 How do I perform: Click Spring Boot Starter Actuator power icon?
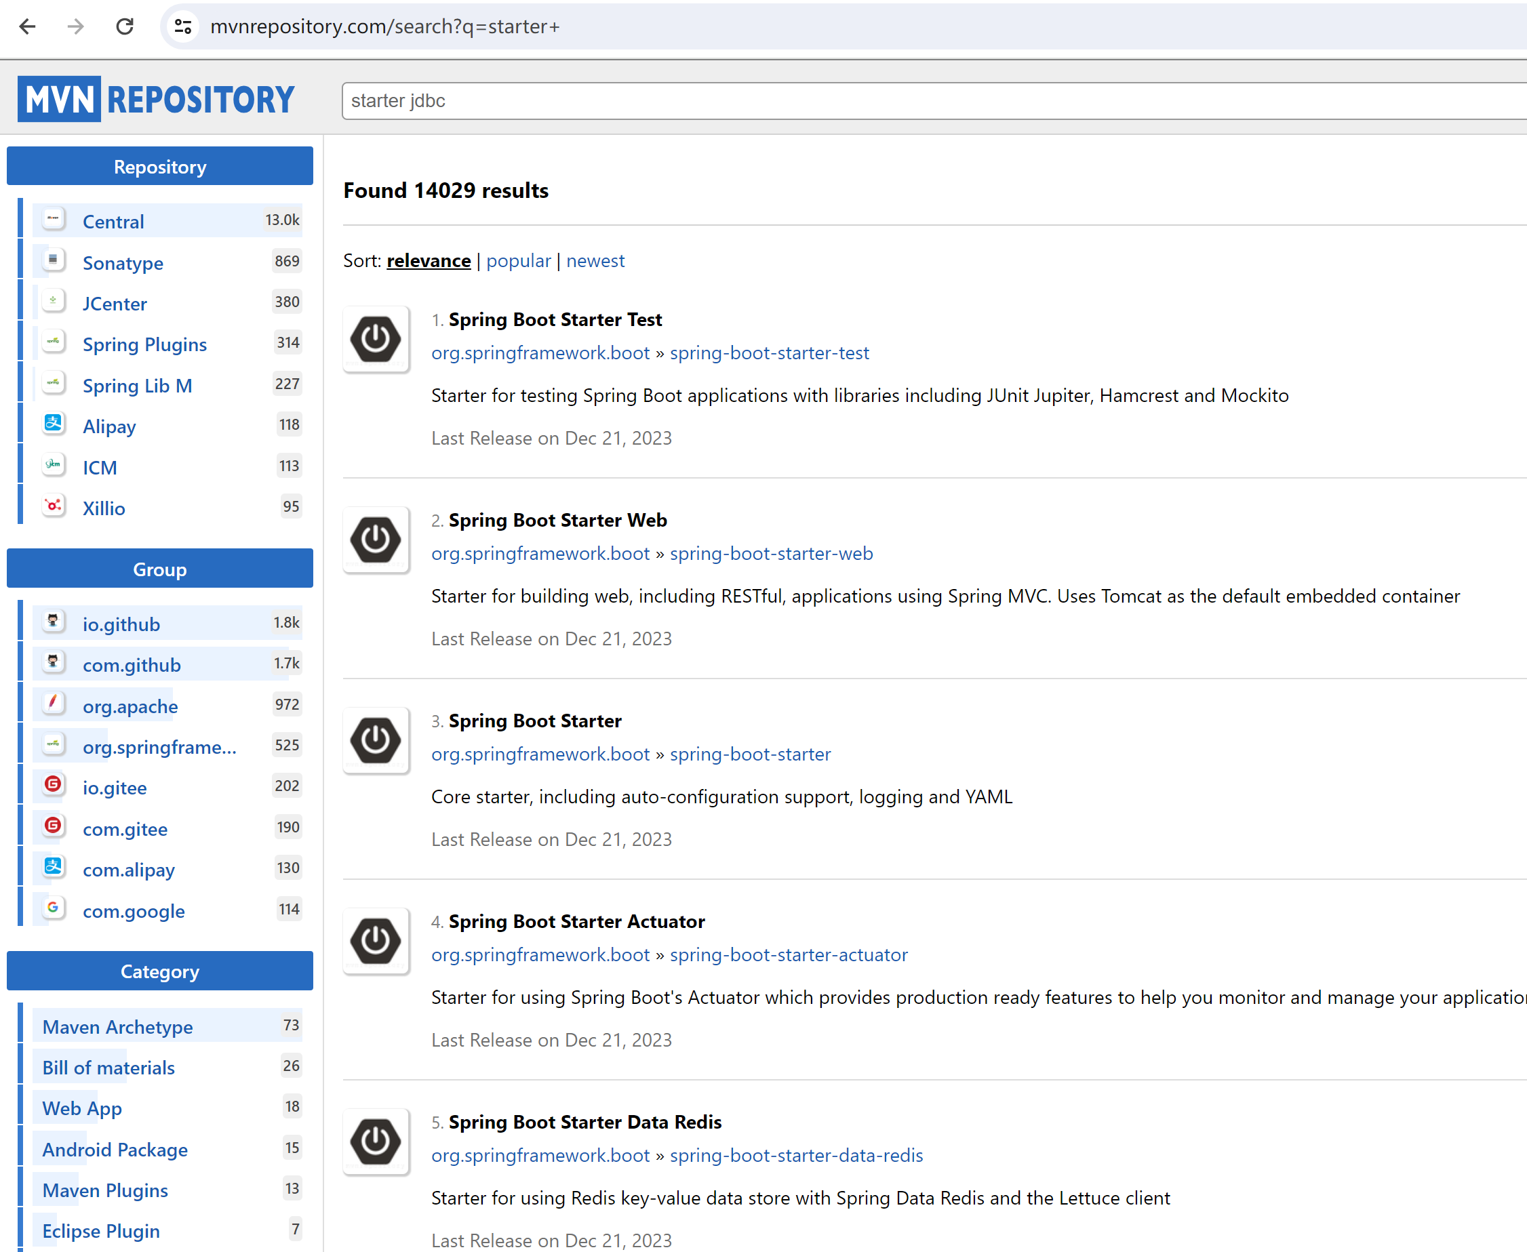pyautogui.click(x=376, y=940)
